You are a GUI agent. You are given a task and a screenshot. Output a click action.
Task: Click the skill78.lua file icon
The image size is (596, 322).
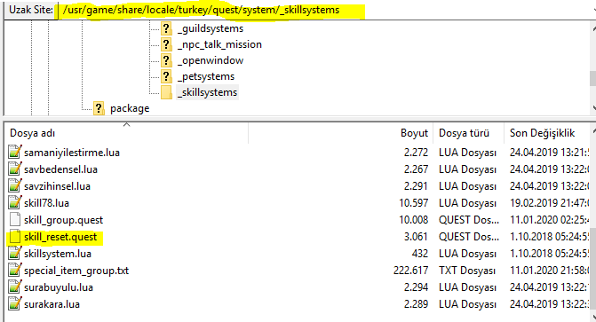[x=14, y=202]
